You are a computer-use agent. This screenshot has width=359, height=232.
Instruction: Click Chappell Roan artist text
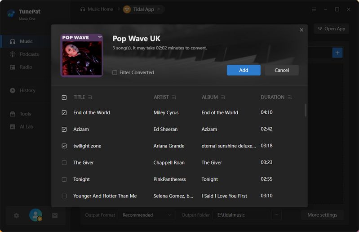pos(169,163)
